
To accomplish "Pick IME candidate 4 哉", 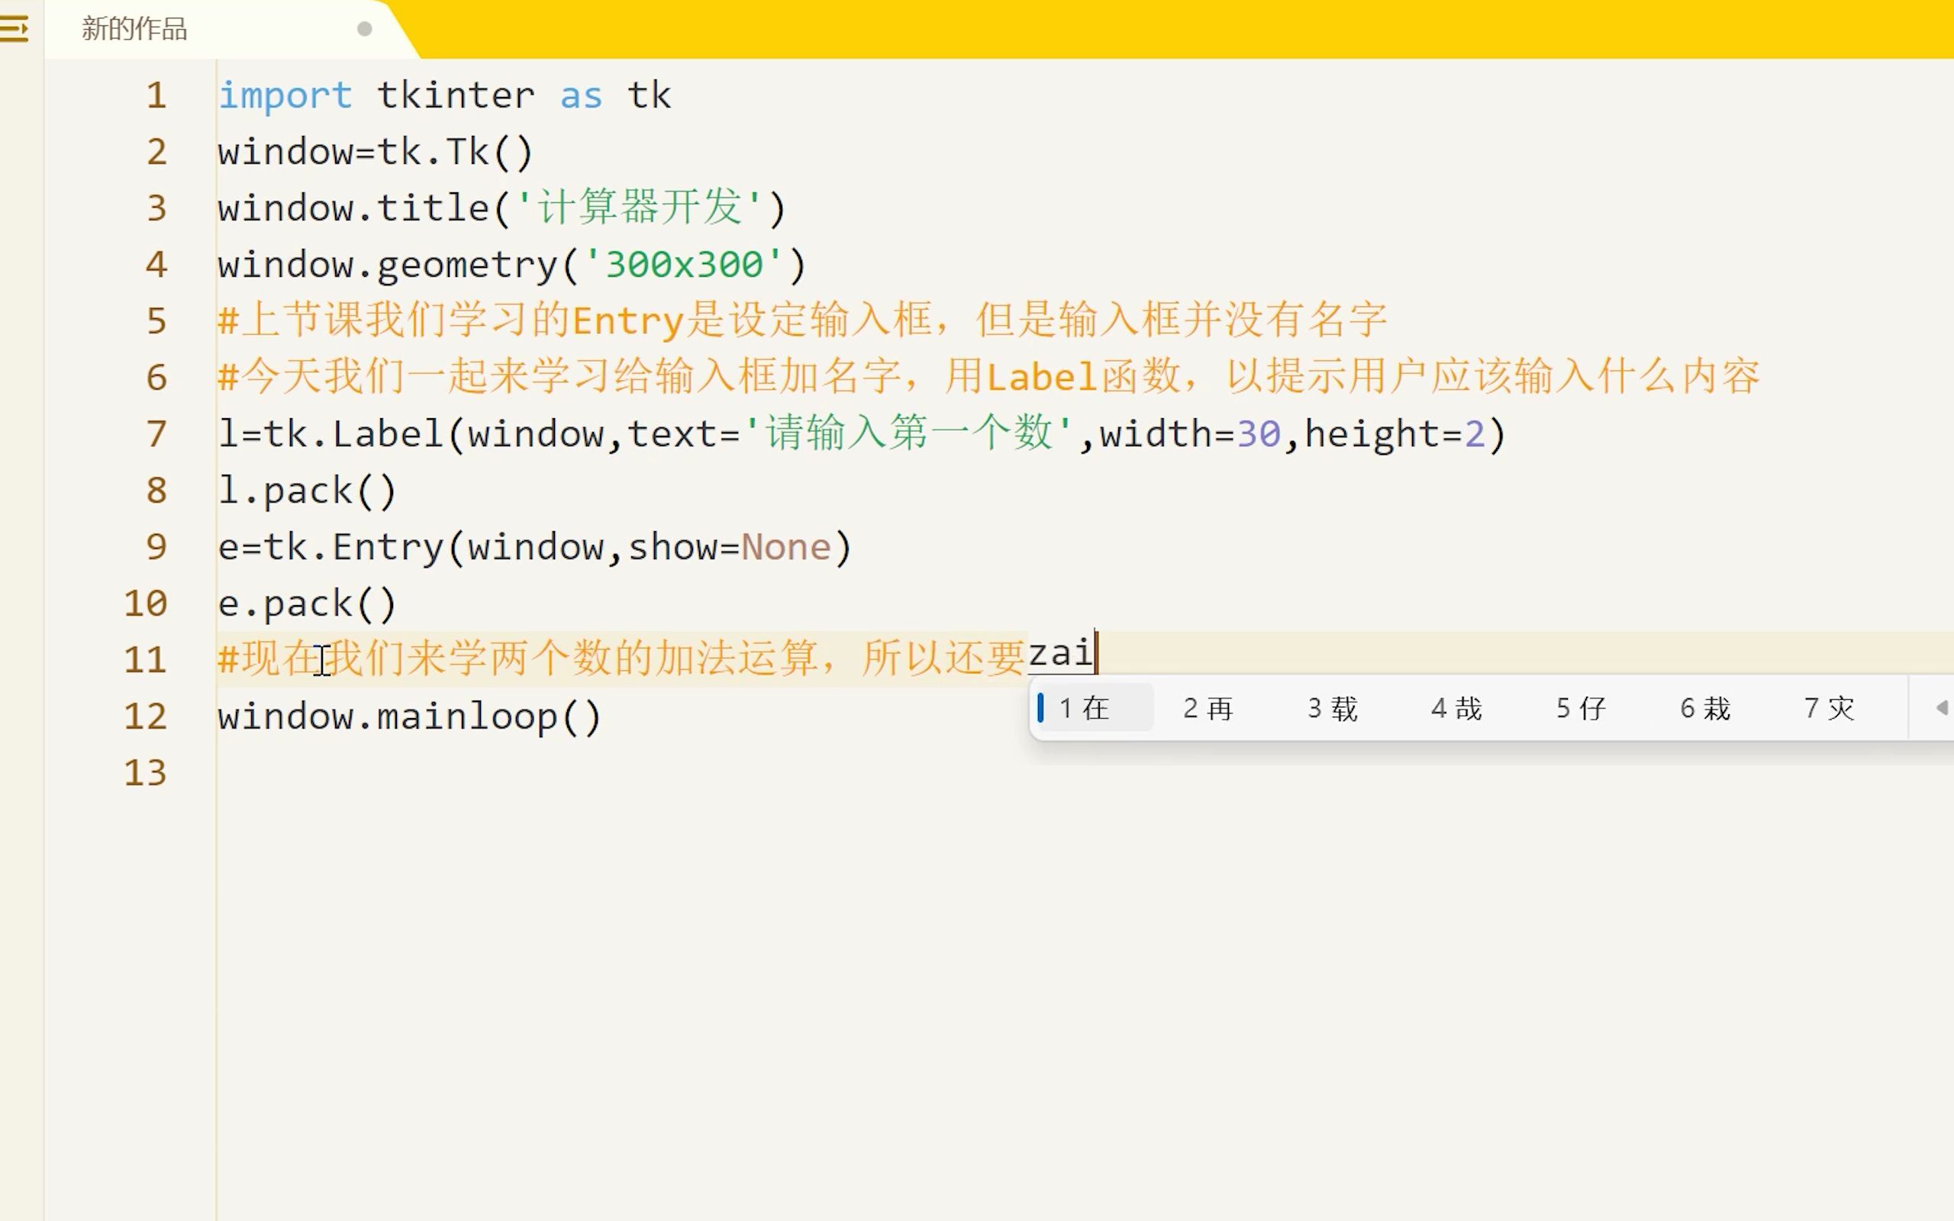I will [1456, 708].
